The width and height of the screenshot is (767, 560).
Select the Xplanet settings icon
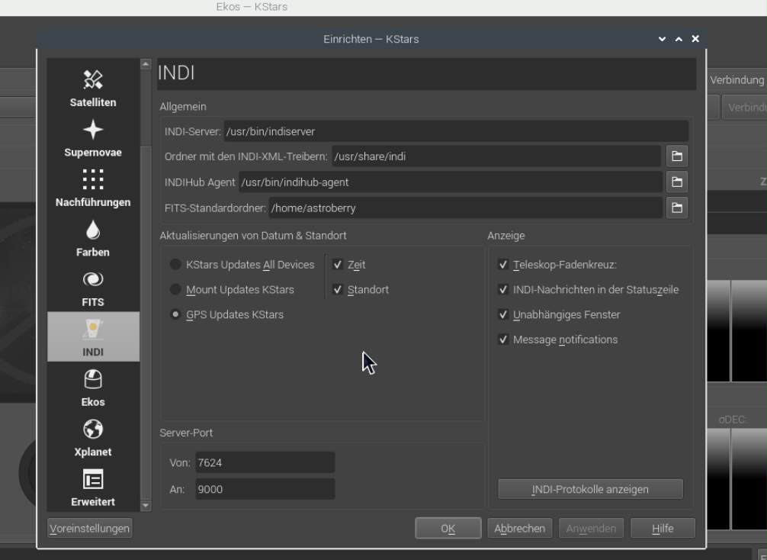click(93, 436)
